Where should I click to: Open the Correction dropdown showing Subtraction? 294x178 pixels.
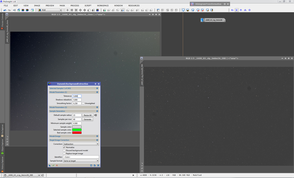tap(81, 144)
